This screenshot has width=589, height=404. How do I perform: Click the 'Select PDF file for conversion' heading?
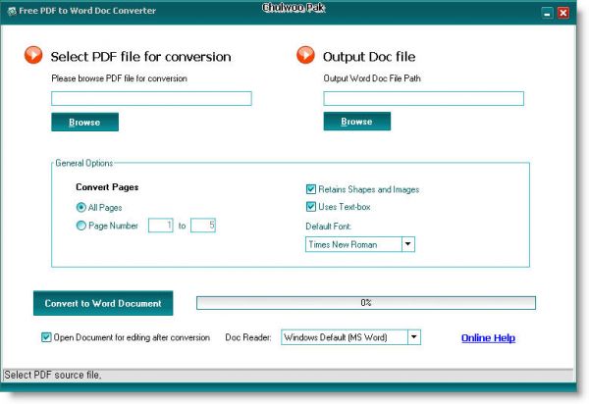coord(140,57)
